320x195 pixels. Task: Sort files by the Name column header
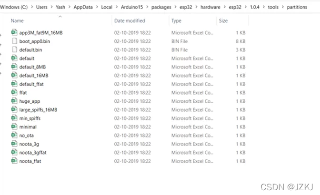17,21
